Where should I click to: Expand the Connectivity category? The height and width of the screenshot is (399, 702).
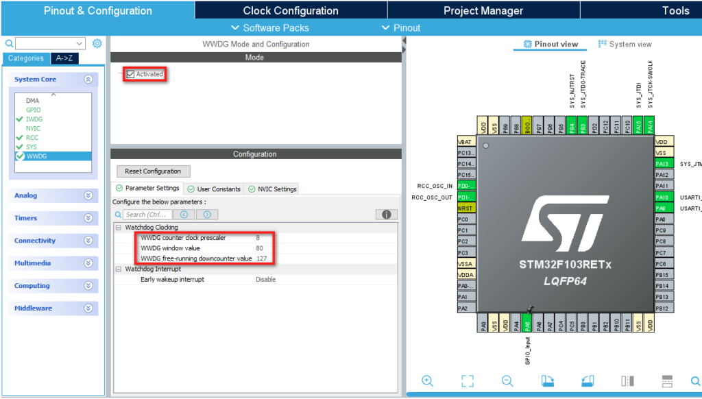tap(53, 241)
